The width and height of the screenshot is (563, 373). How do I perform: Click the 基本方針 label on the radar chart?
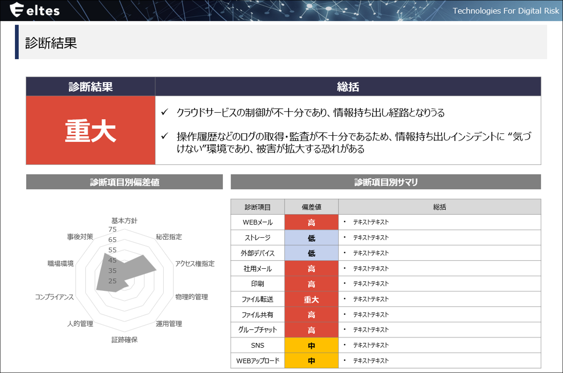[124, 221]
